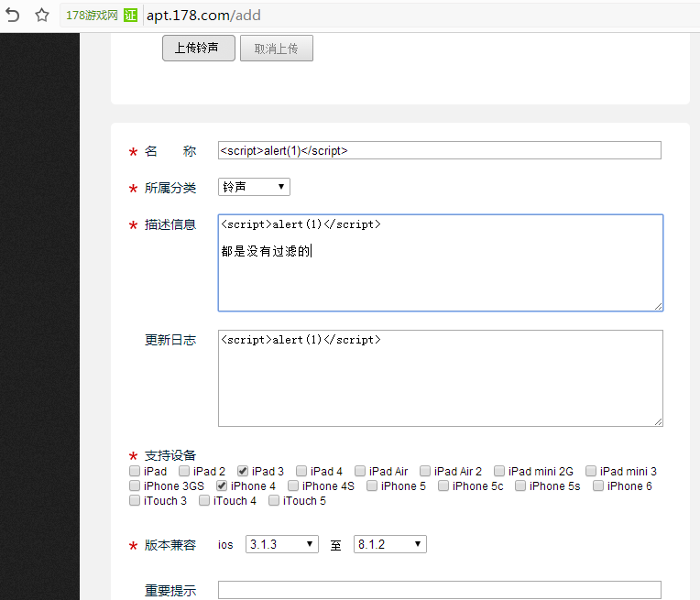The height and width of the screenshot is (600, 700).
Task: Uncheck the iPad 3 checkbox
Action: click(x=243, y=471)
